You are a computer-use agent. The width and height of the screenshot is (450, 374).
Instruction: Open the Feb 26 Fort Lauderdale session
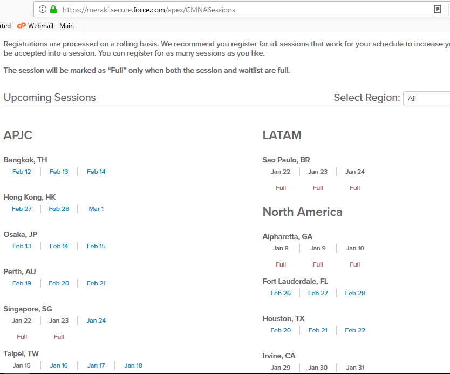click(x=281, y=293)
